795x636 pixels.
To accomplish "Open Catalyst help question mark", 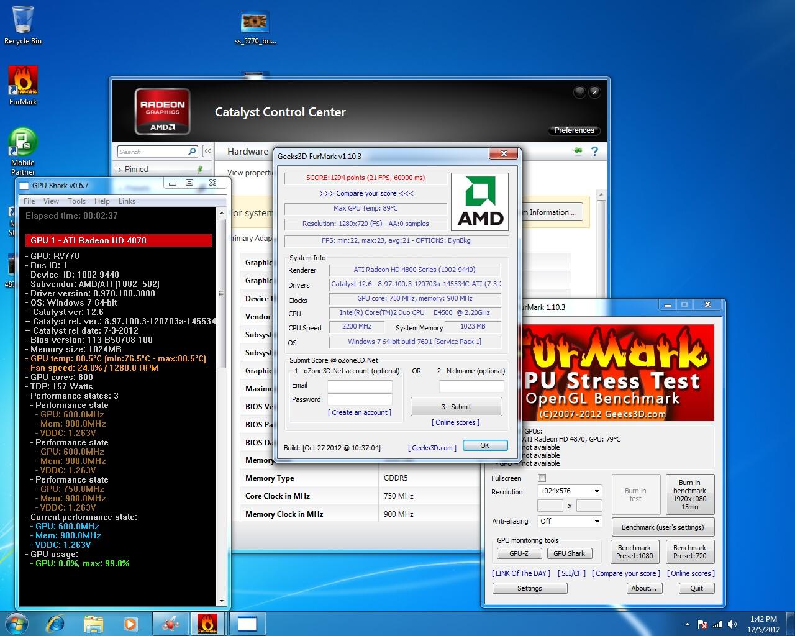I will coord(594,151).
